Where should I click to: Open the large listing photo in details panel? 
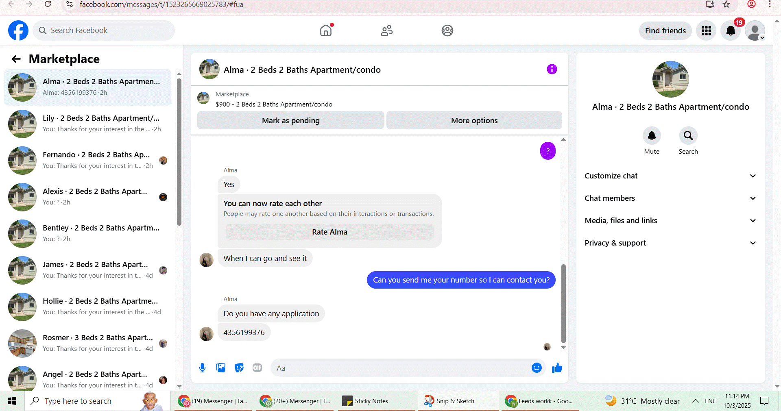[x=670, y=79]
